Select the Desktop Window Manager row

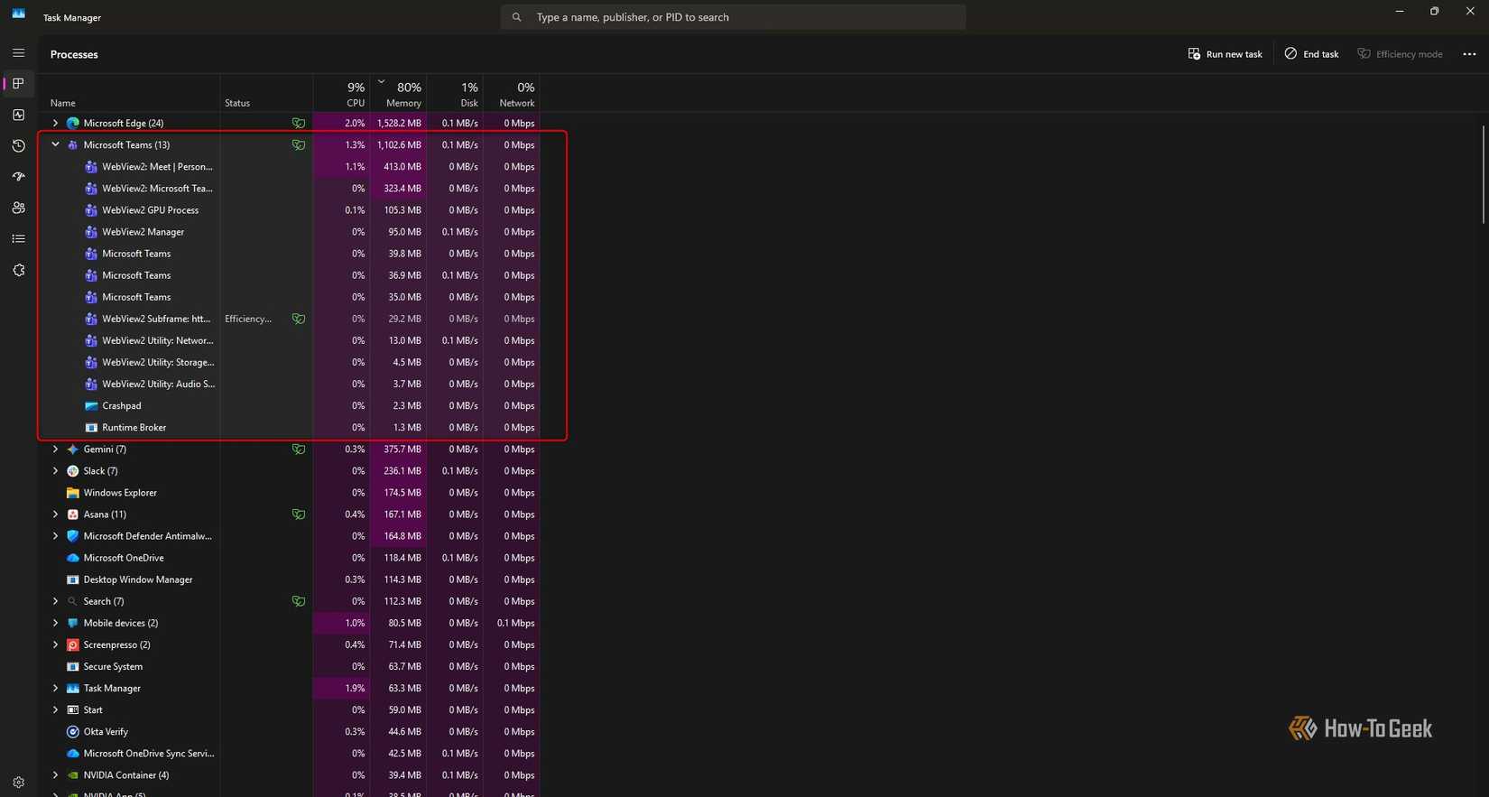289,579
